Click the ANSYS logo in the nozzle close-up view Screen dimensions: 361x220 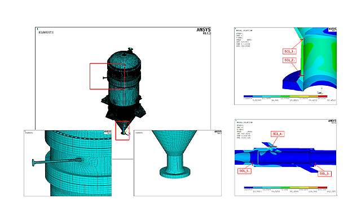click(108, 132)
